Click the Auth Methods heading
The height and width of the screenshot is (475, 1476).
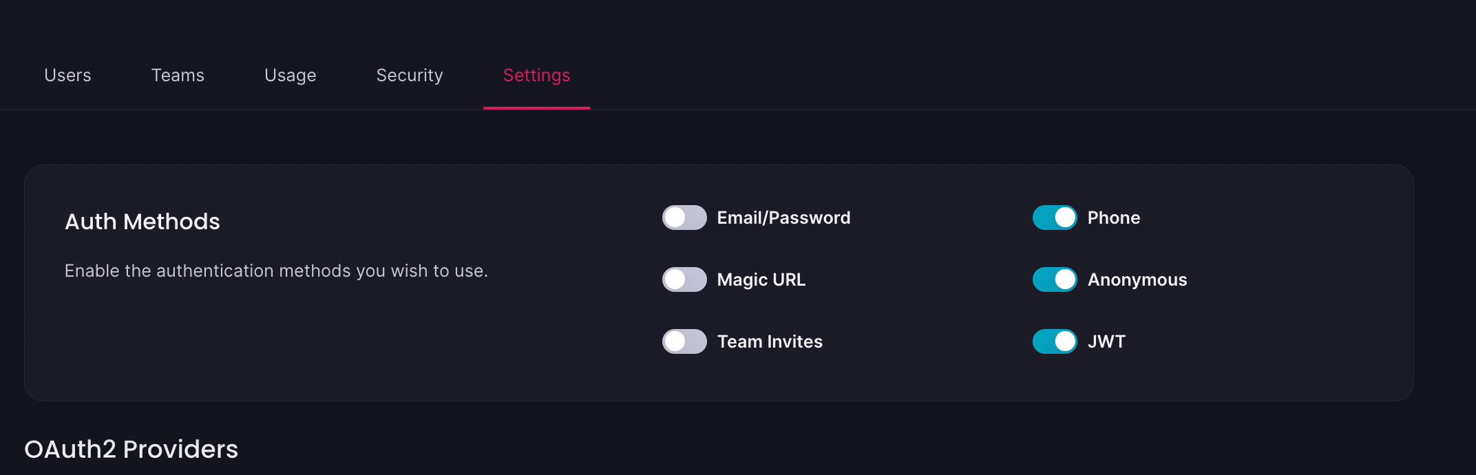pyautogui.click(x=143, y=222)
